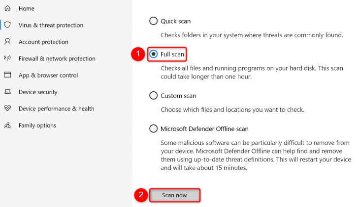Screen dimensions: 359x207
Task: Choose the Custom scan radio button
Action: tap(153, 96)
